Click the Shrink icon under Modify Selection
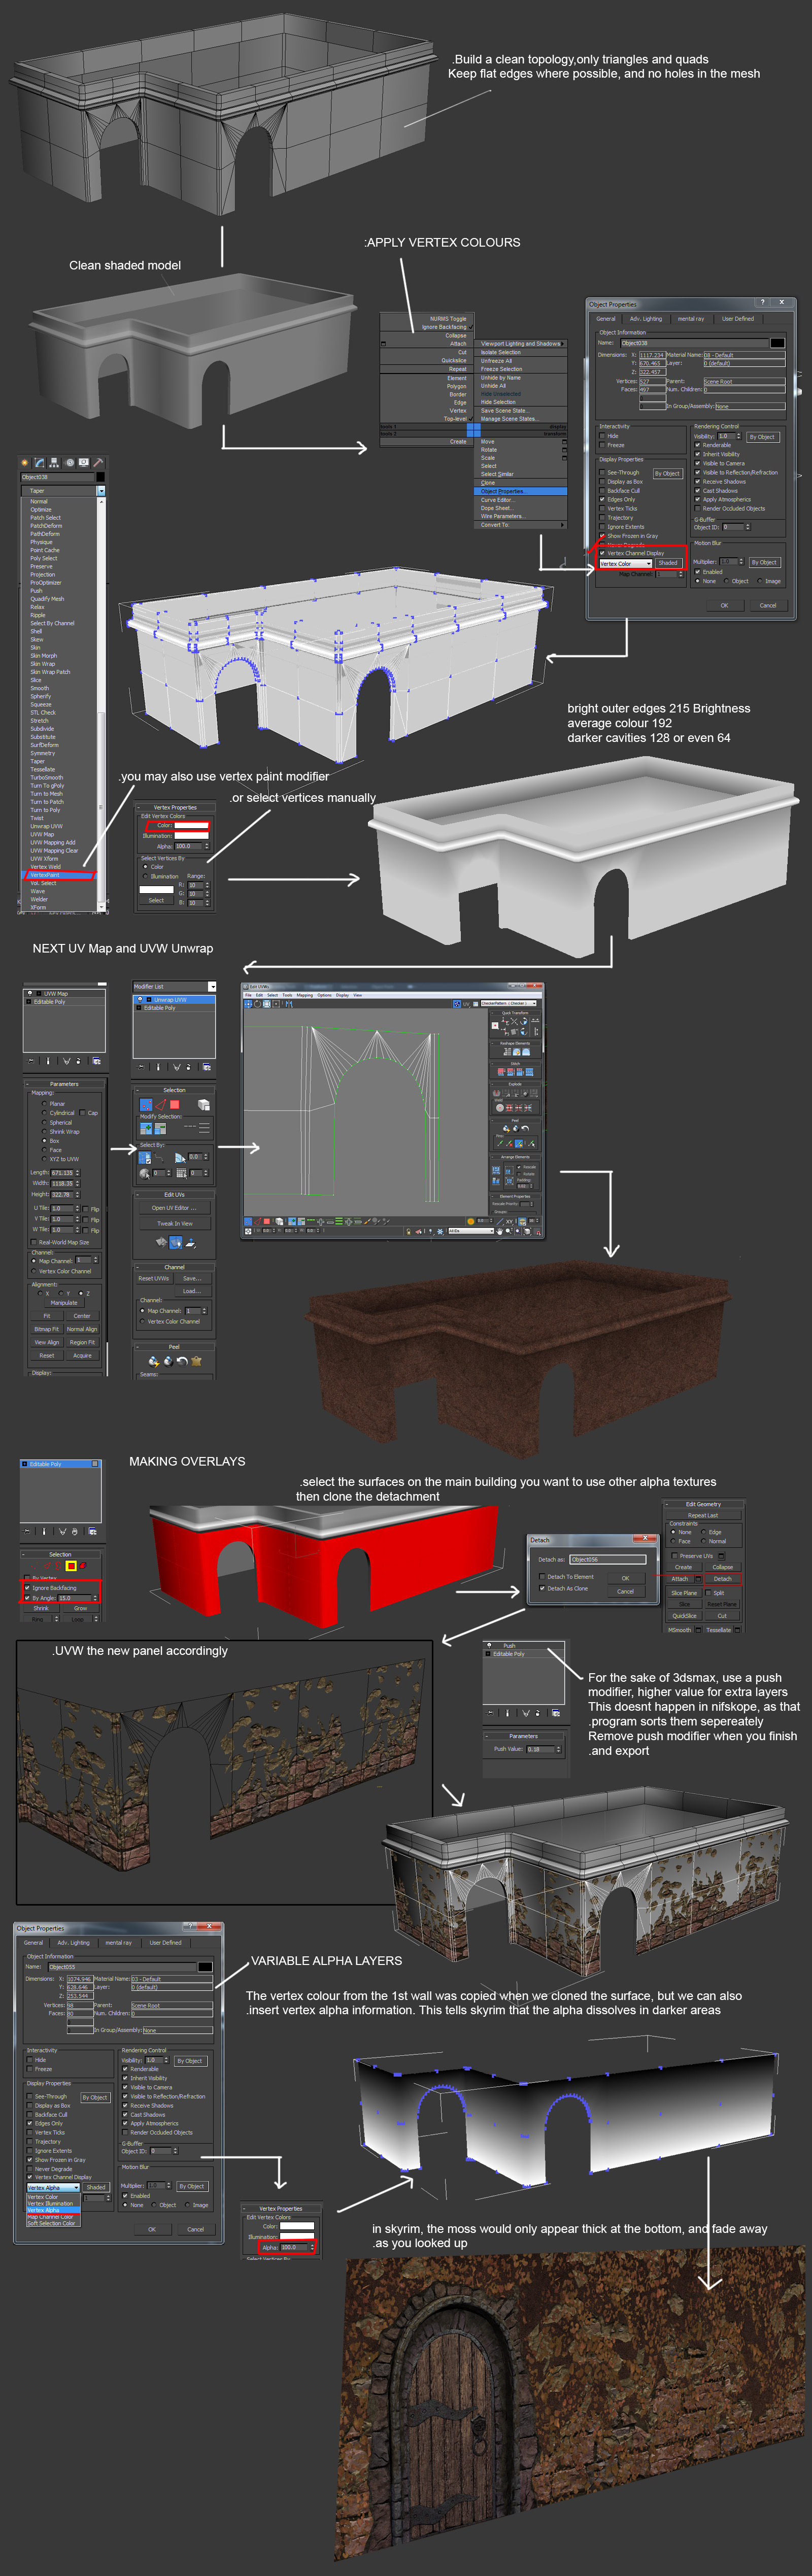Screen dimensions: 812x2576 click(160, 1128)
